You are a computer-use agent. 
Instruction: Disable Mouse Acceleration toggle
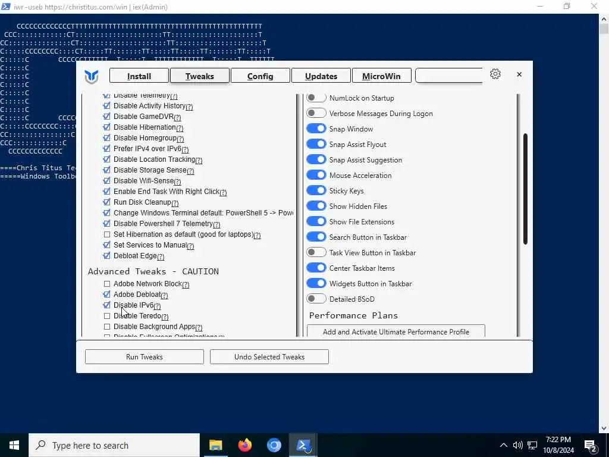[316, 175]
